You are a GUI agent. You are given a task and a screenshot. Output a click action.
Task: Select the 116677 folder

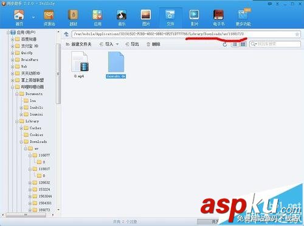(x=41, y=156)
